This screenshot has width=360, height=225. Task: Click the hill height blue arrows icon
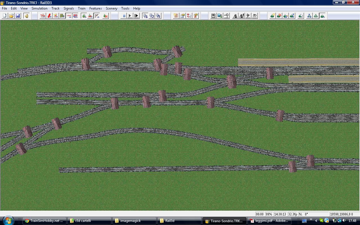[292, 16]
